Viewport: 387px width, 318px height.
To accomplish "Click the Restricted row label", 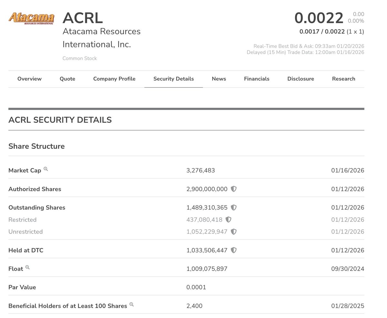I will [23, 220].
